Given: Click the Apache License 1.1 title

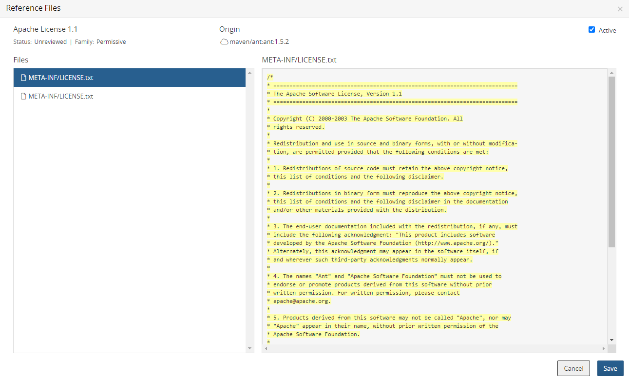Looking at the screenshot, I should [x=45, y=29].
